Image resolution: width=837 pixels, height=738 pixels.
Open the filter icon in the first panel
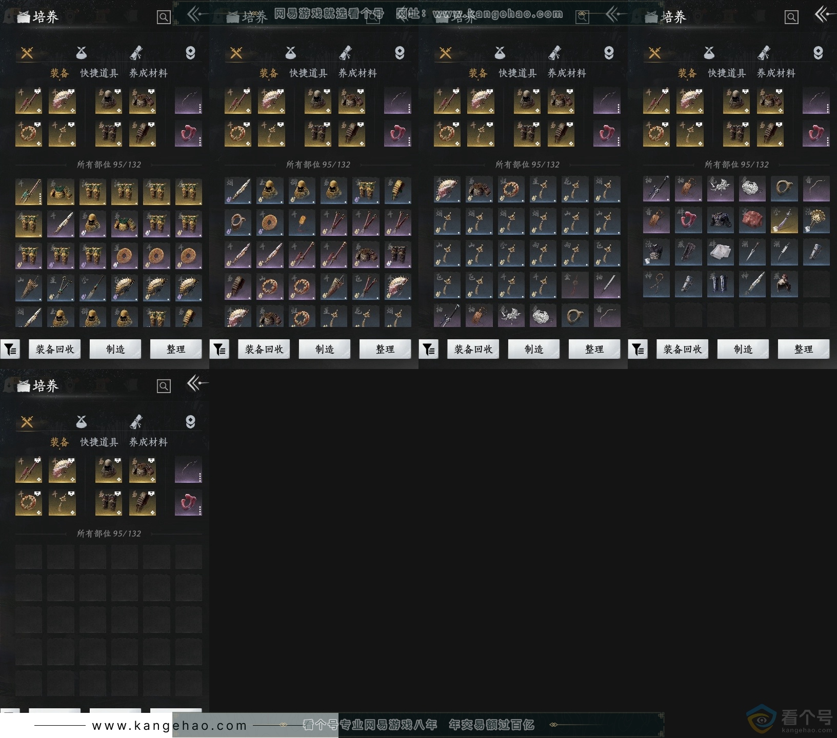10,350
